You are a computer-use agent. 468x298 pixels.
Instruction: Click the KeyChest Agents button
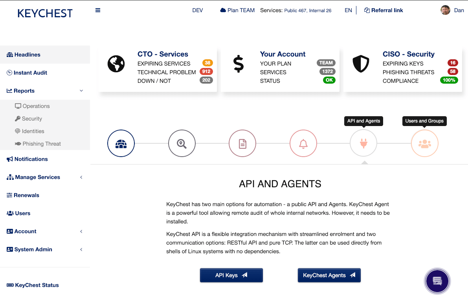[x=329, y=275]
